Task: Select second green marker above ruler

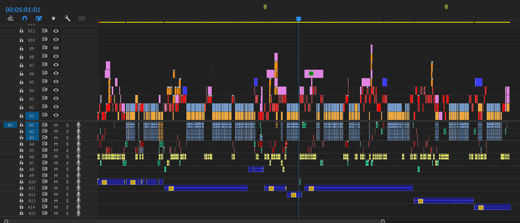Action: click(446, 7)
